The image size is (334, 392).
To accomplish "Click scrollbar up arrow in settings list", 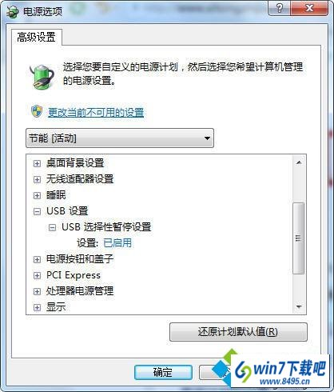I will (x=299, y=162).
